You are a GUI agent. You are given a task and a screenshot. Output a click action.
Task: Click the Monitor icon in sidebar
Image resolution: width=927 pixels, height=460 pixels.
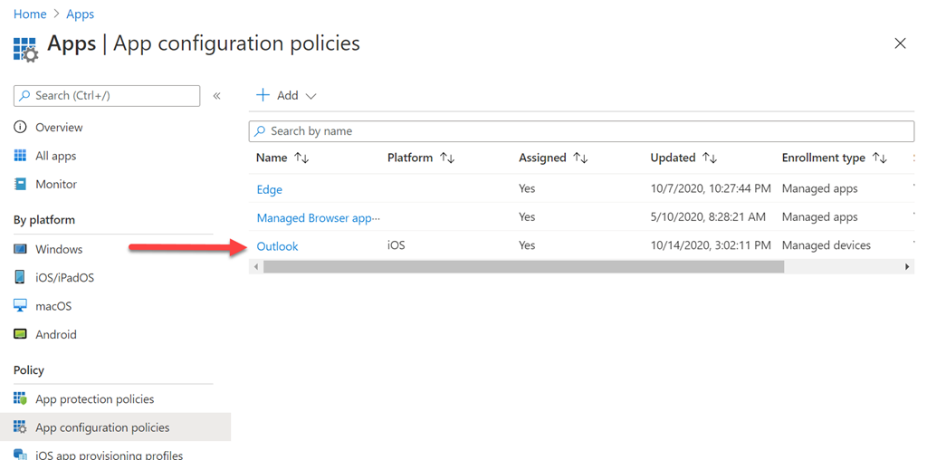point(20,184)
